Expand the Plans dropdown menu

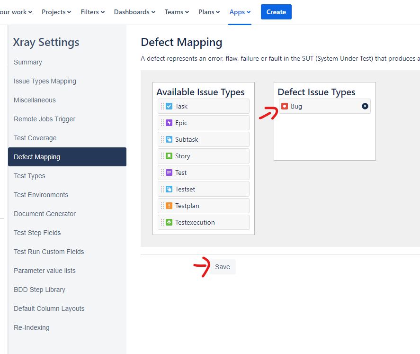(209, 12)
